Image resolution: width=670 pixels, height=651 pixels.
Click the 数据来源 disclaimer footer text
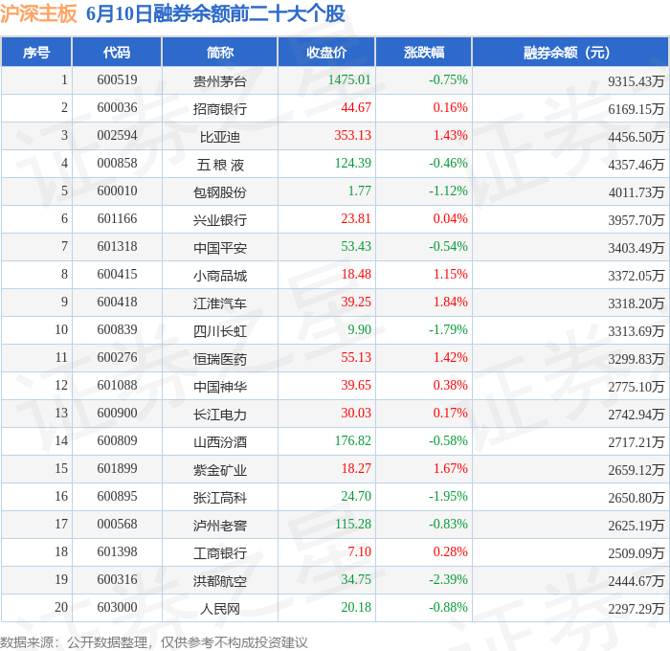tap(154, 642)
